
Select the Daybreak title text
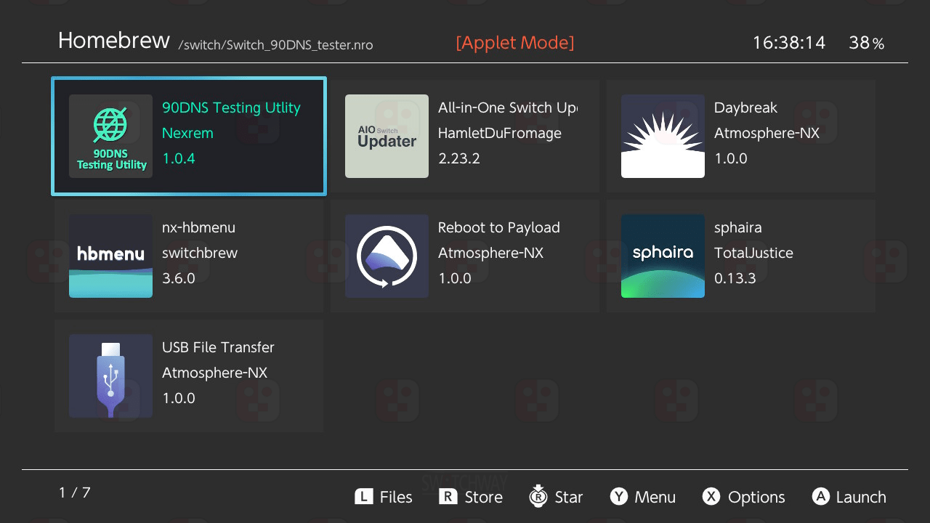[x=745, y=108]
